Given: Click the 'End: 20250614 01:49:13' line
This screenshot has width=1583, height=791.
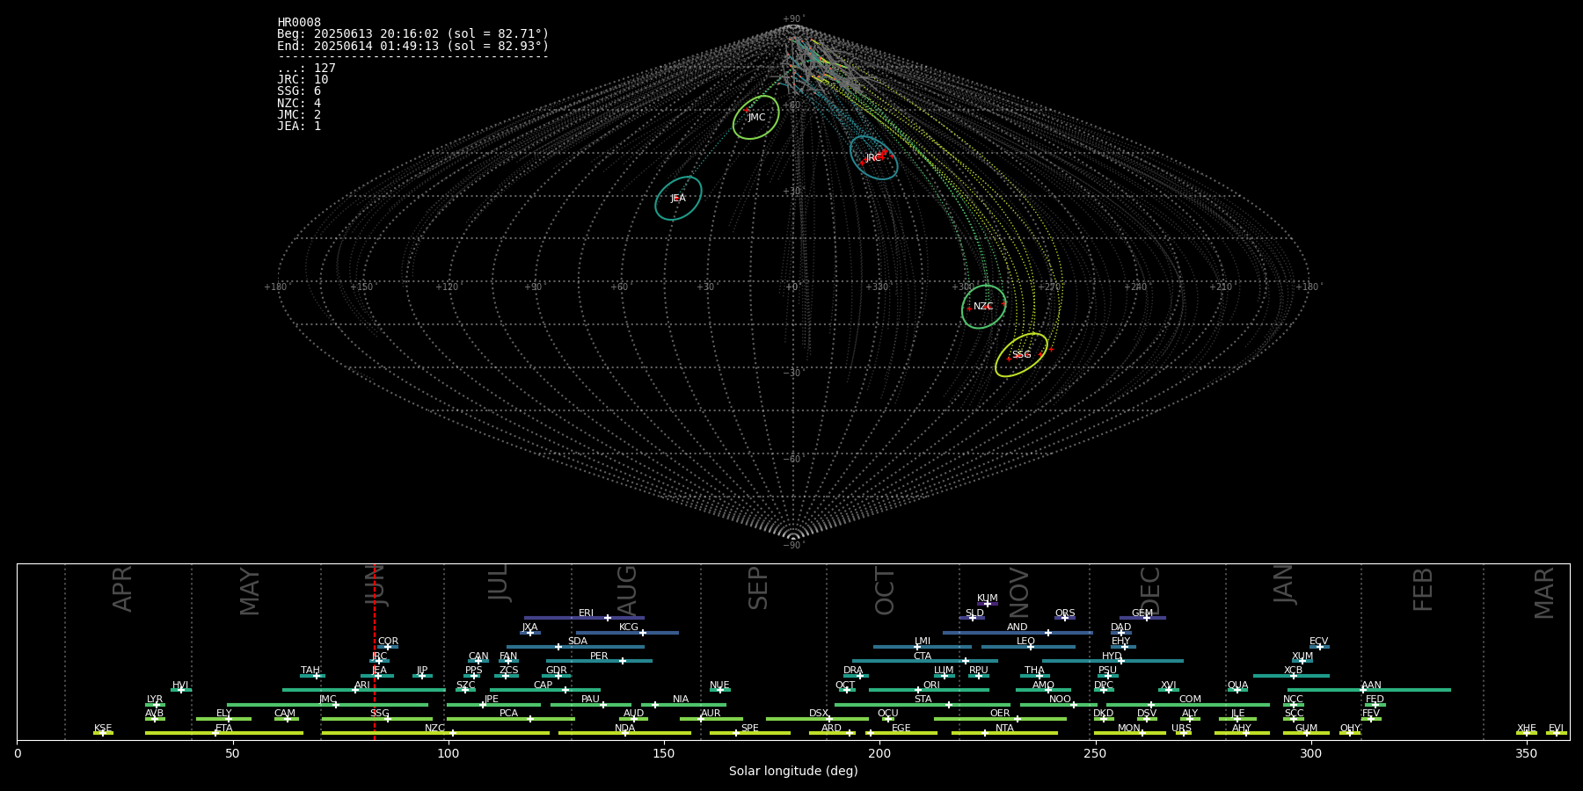Looking at the screenshot, I should [412, 46].
